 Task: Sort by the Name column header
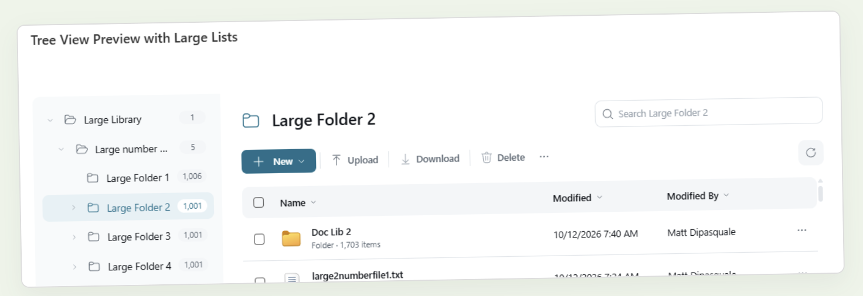pyautogui.click(x=298, y=202)
